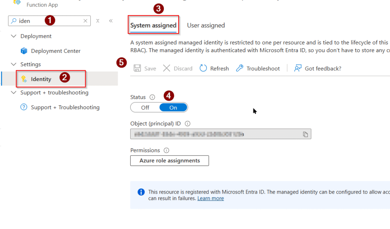Collapse the Deployment section
Image resolution: width=390 pixels, height=229 pixels.
pyautogui.click(x=14, y=37)
